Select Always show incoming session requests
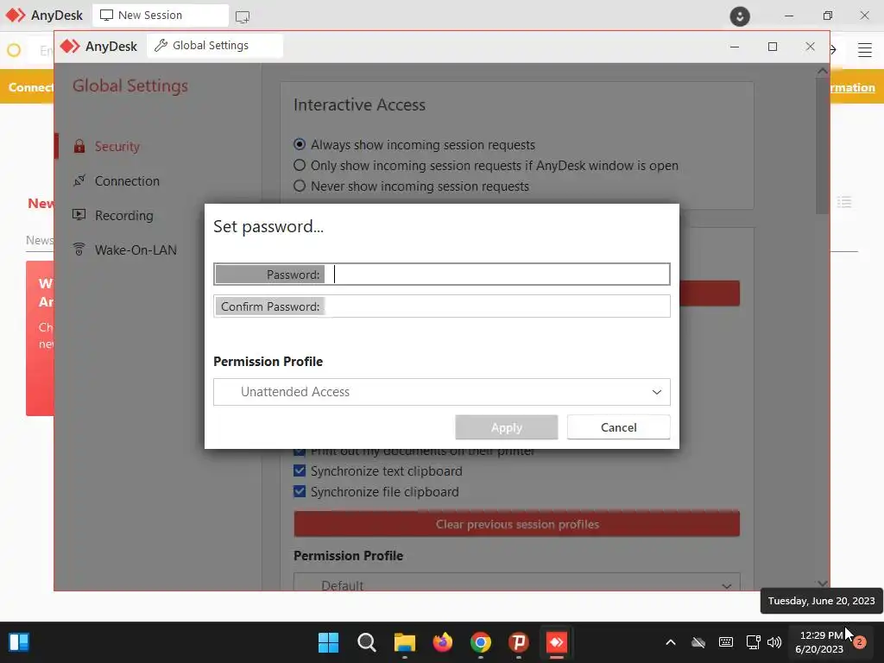 pyautogui.click(x=300, y=145)
